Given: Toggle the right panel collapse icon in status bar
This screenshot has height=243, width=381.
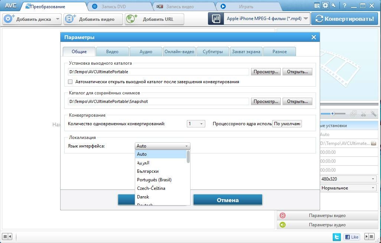Looking at the screenshot, I should (x=369, y=236).
